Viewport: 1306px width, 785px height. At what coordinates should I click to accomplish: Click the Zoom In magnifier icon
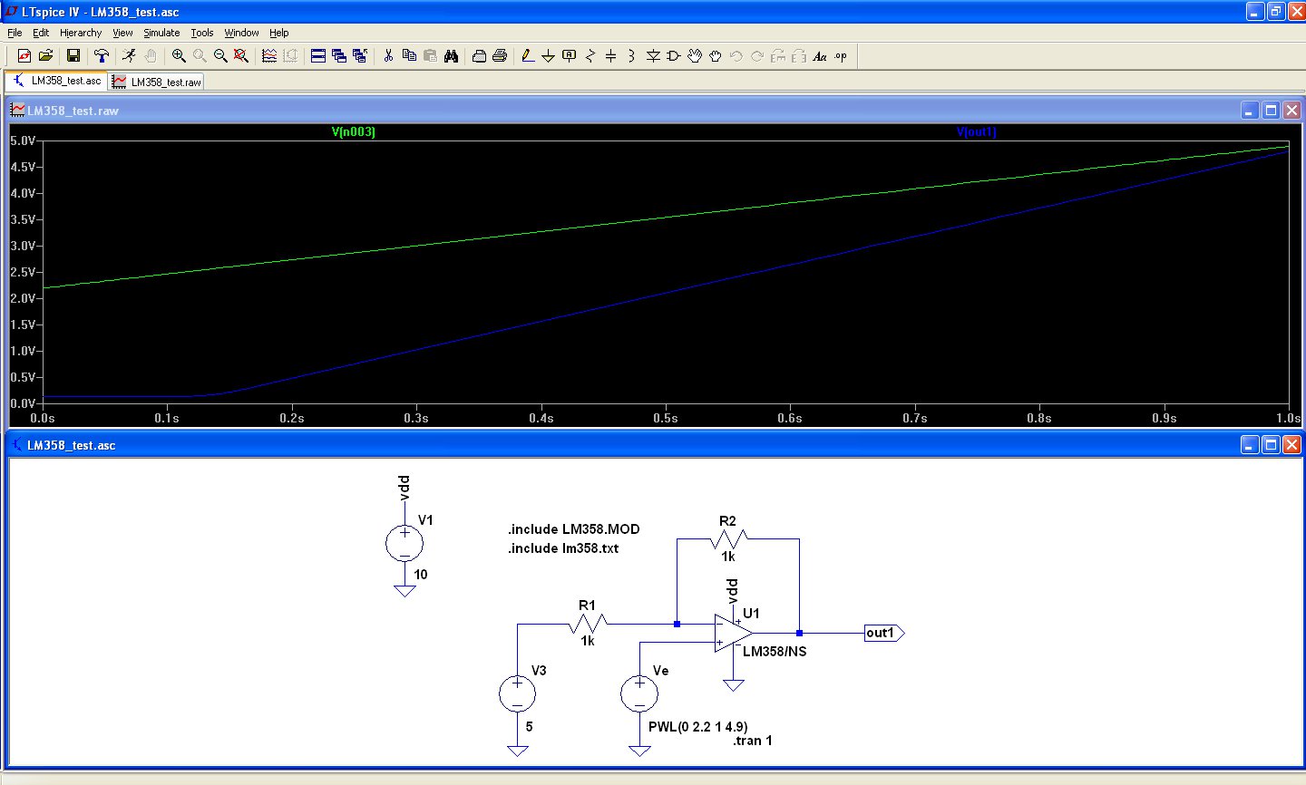179,56
